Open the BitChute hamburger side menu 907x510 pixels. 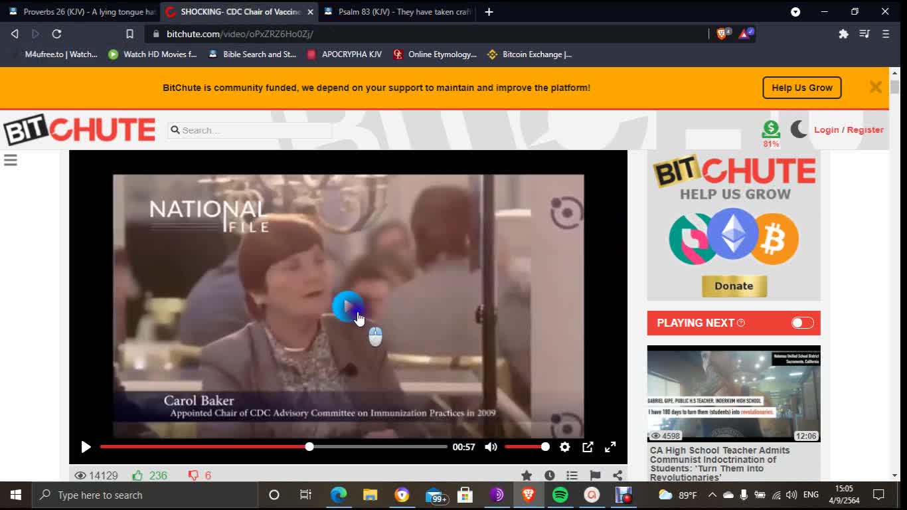[11, 160]
